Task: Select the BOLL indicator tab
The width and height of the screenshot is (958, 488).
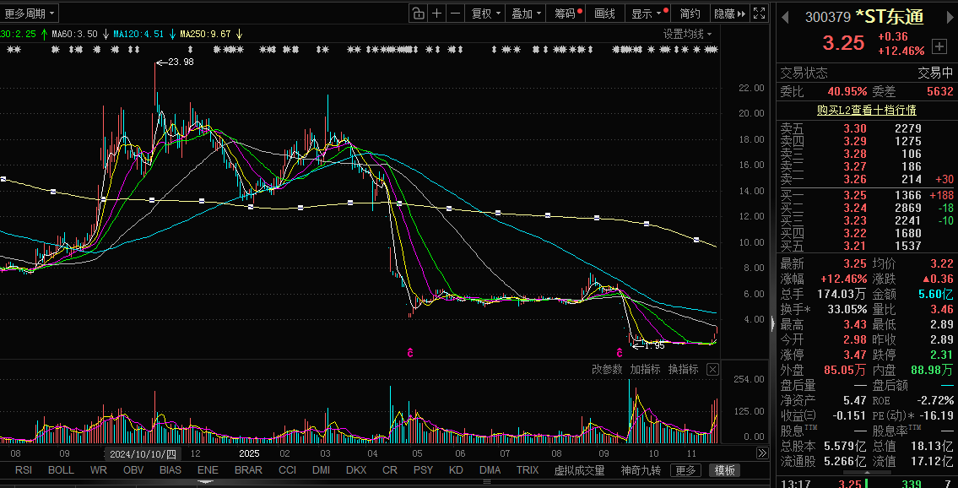Action: pyautogui.click(x=61, y=470)
